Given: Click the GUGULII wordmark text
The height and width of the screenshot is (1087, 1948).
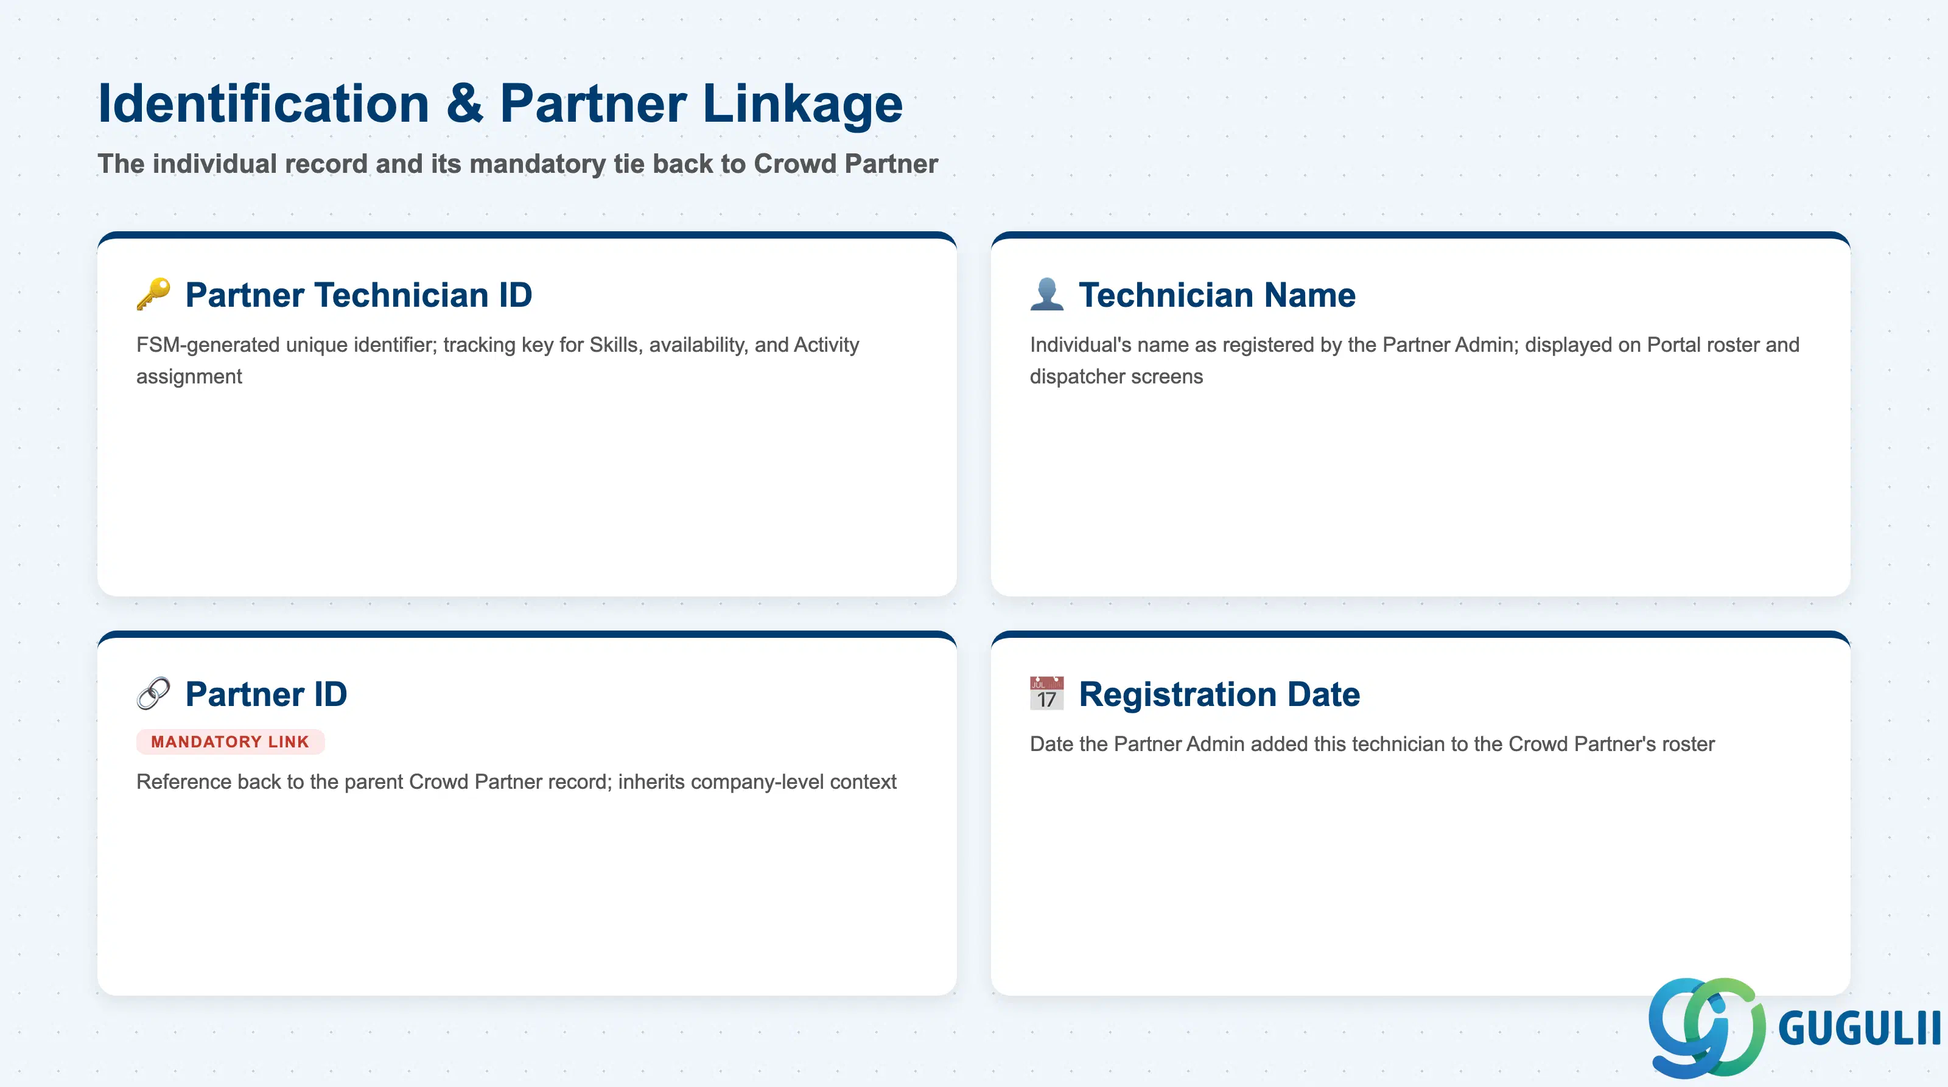Looking at the screenshot, I should [x=1860, y=1028].
